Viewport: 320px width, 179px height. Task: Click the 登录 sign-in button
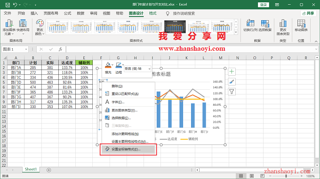click(264, 5)
